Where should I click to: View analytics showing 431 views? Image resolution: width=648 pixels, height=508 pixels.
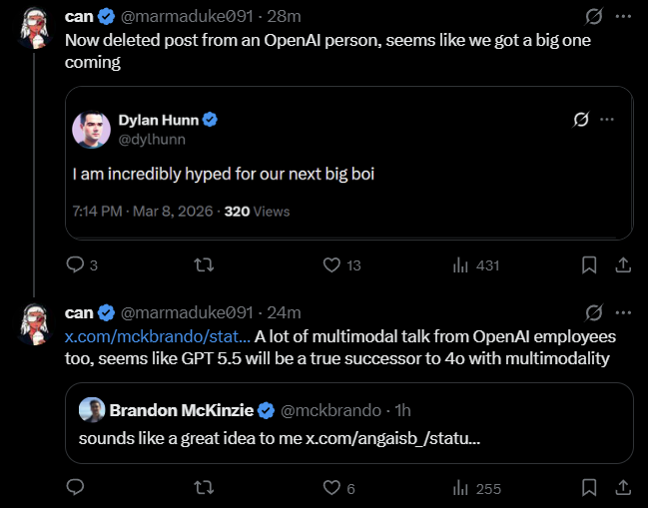[461, 264]
